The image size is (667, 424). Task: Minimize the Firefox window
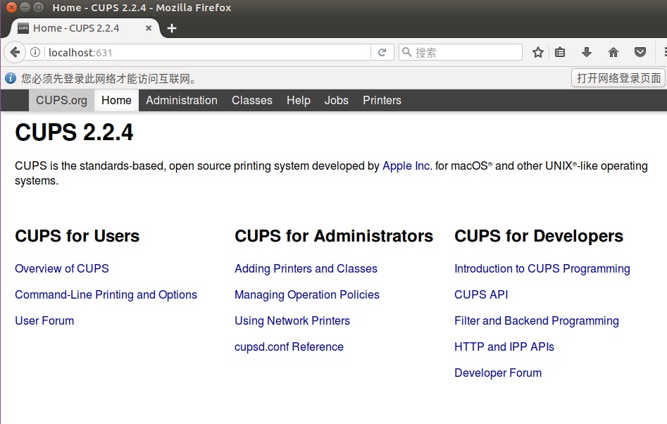25,7
